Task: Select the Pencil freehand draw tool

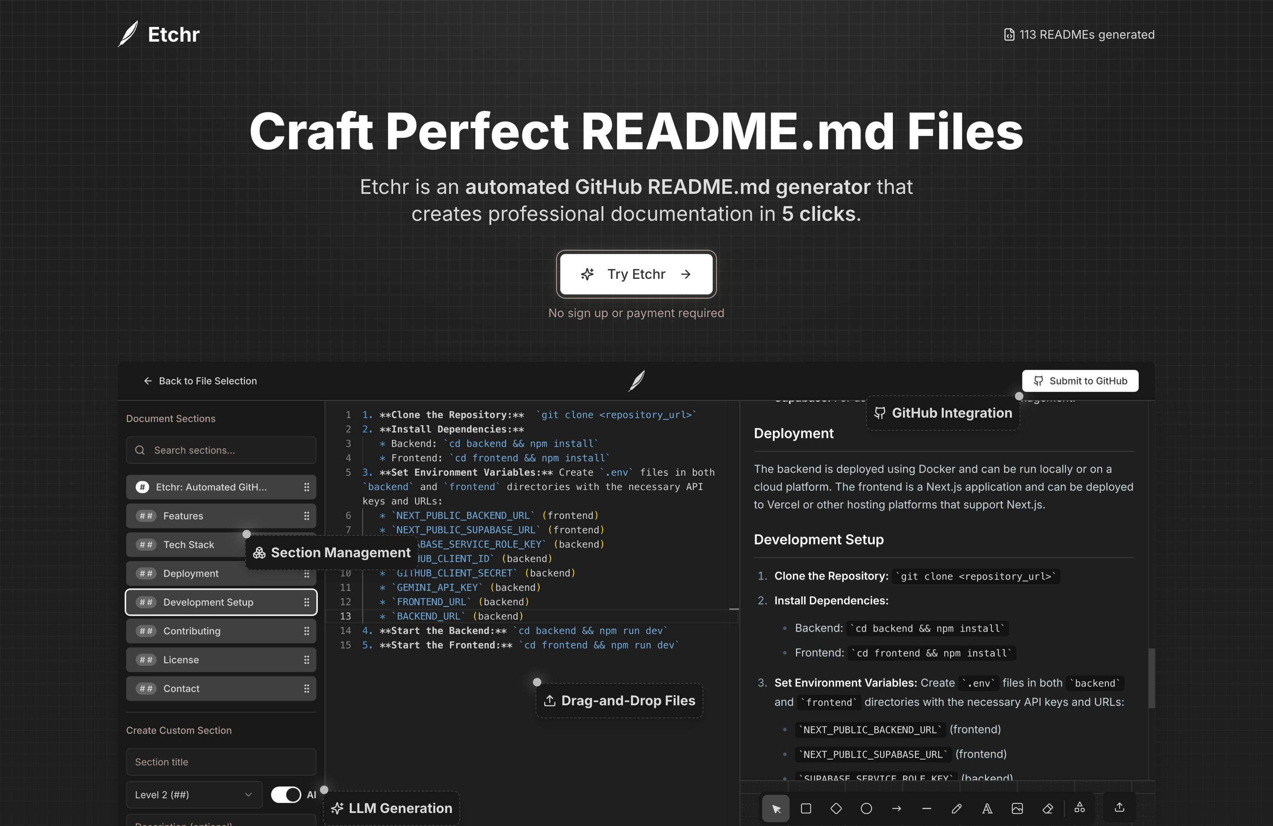Action: pyautogui.click(x=957, y=808)
